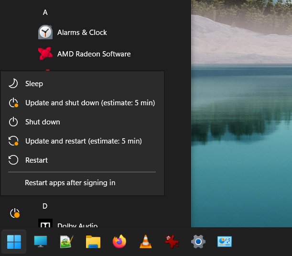Open Notepad++ from the taskbar
Screen dimensions: 292x256
point(67,242)
